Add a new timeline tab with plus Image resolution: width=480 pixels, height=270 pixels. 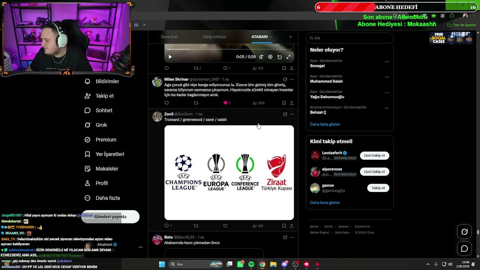(290, 37)
